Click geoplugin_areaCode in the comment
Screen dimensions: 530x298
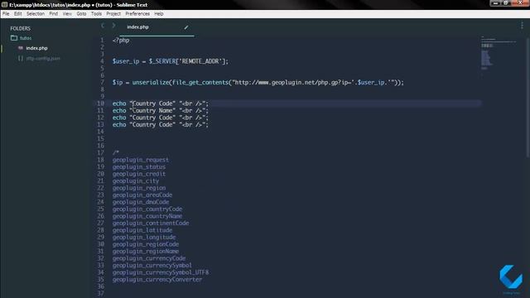[x=142, y=195]
